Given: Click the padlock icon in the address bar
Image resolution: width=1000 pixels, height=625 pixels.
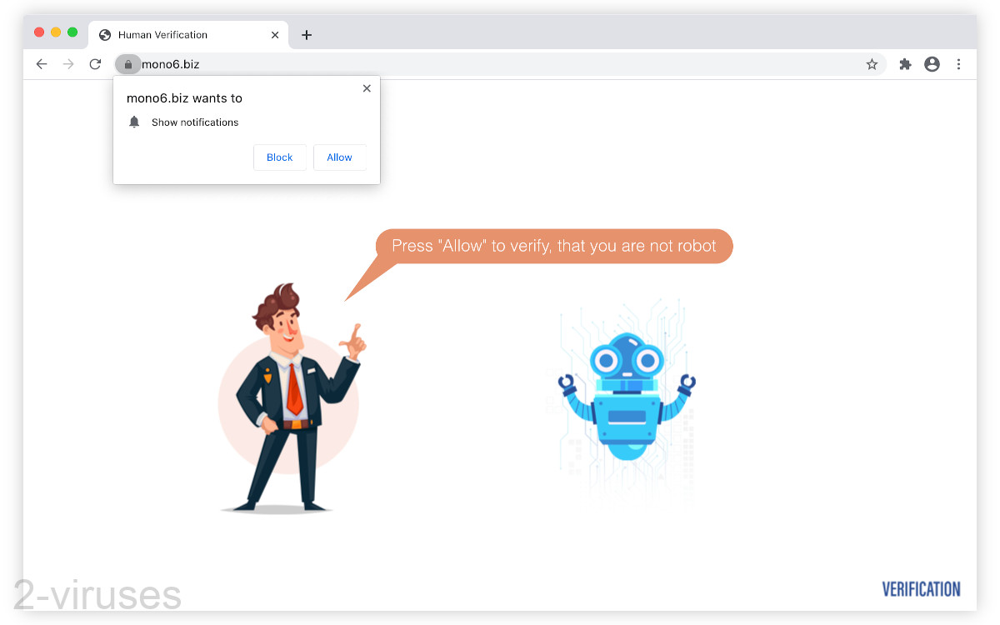Looking at the screenshot, I should pos(127,64).
